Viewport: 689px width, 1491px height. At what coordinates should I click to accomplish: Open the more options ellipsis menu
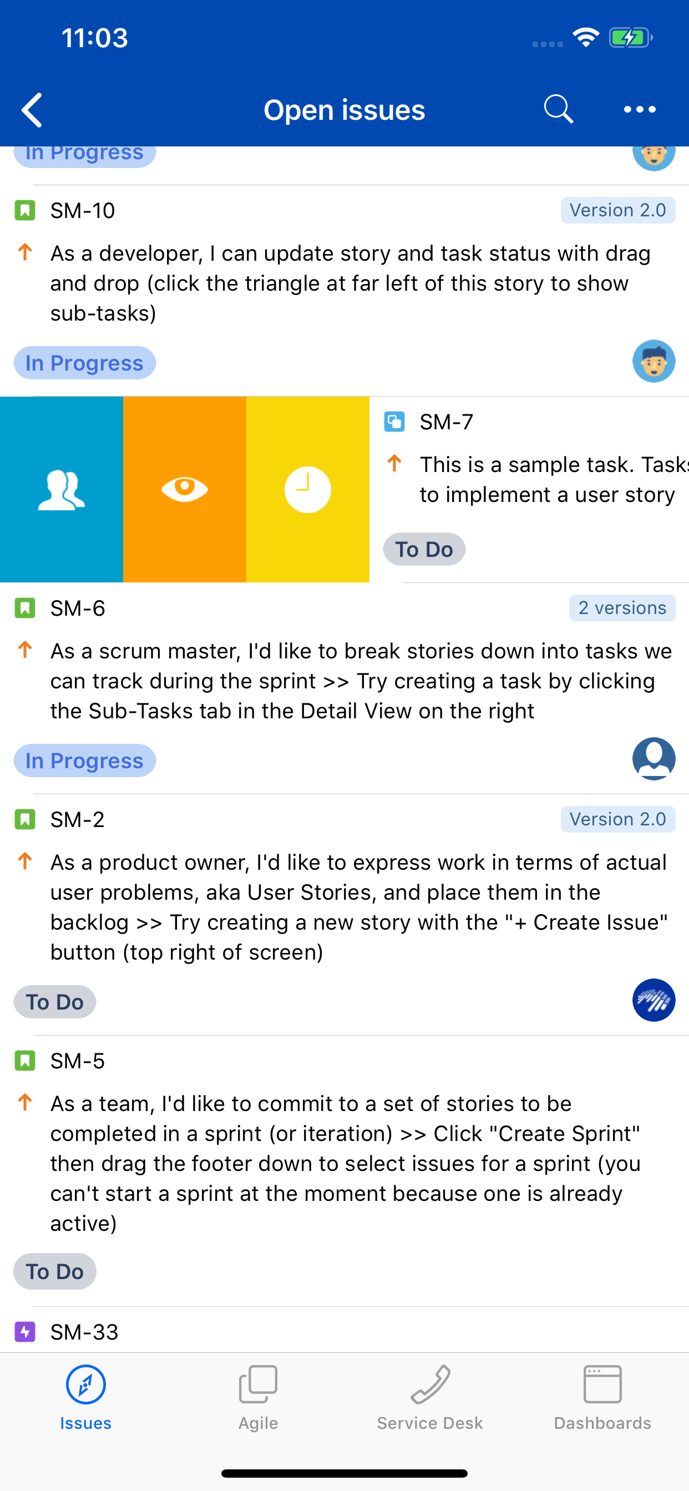tap(639, 109)
